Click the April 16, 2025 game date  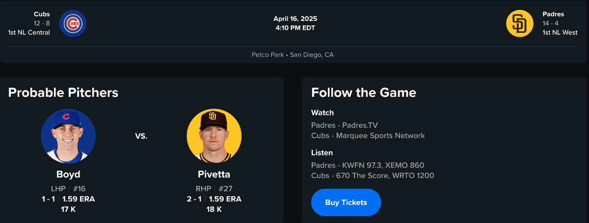tap(295, 19)
